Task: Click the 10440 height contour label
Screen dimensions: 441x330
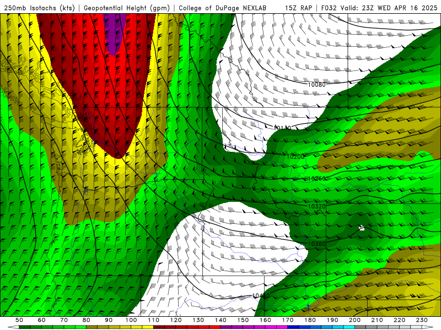Action: point(261,295)
